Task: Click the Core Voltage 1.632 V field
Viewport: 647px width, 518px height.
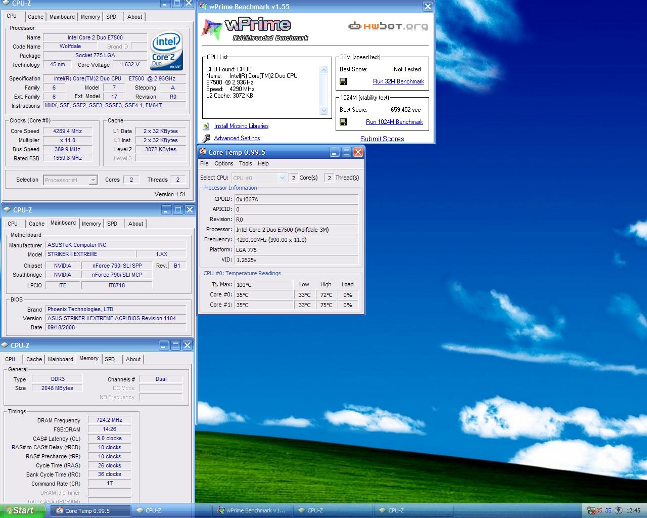Action: point(130,65)
